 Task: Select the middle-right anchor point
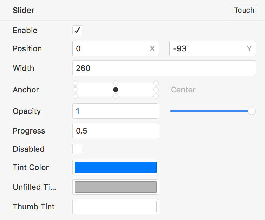tap(156, 90)
